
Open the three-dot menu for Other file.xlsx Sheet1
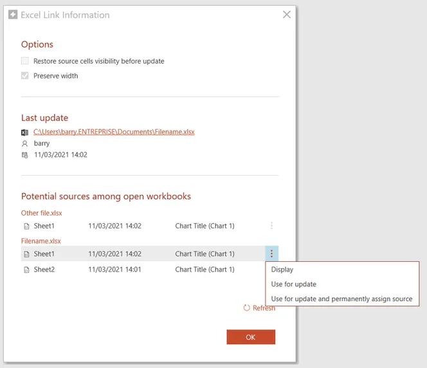click(x=271, y=226)
